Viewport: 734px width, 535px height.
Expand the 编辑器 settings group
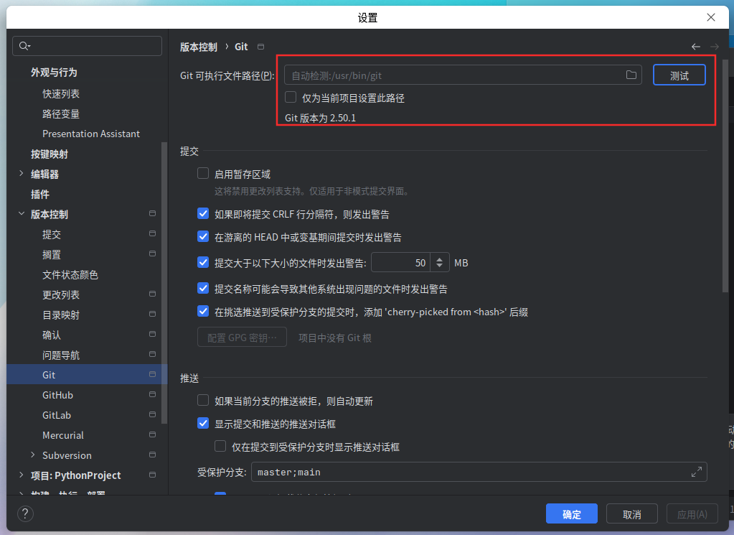pos(21,173)
